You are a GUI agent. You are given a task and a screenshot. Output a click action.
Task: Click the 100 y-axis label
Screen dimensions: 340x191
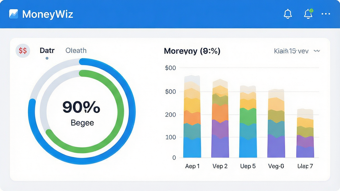click(x=171, y=137)
